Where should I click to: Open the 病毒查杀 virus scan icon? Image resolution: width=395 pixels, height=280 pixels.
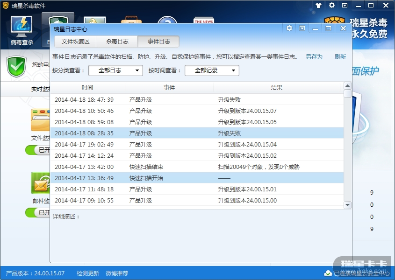22,27
